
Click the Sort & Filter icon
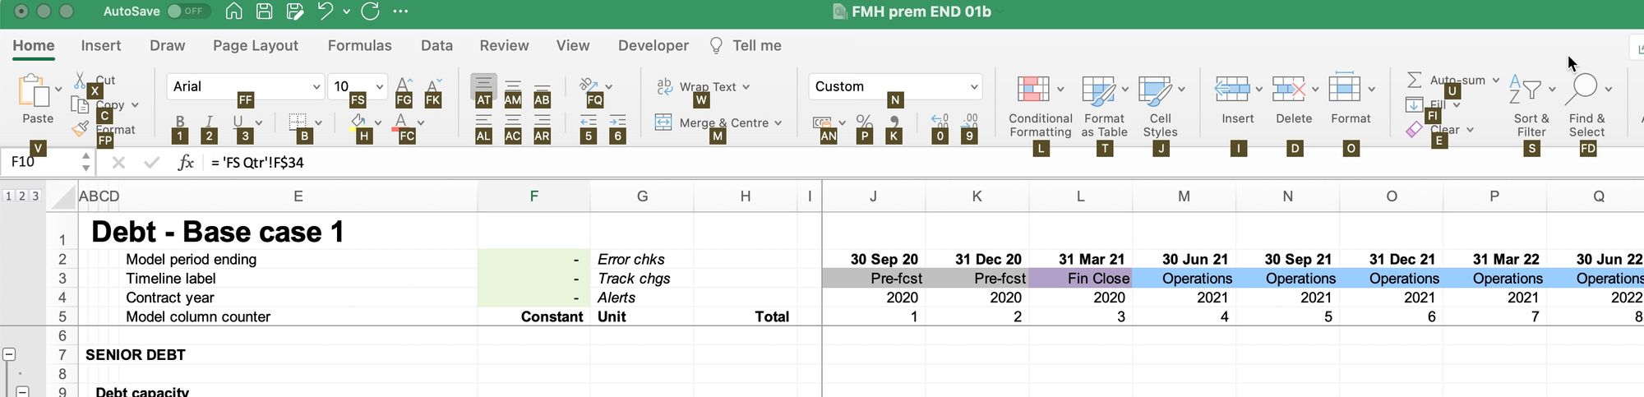1526,89
